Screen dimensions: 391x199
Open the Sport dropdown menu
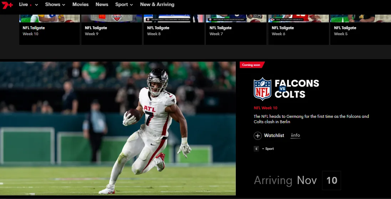pyautogui.click(x=124, y=5)
